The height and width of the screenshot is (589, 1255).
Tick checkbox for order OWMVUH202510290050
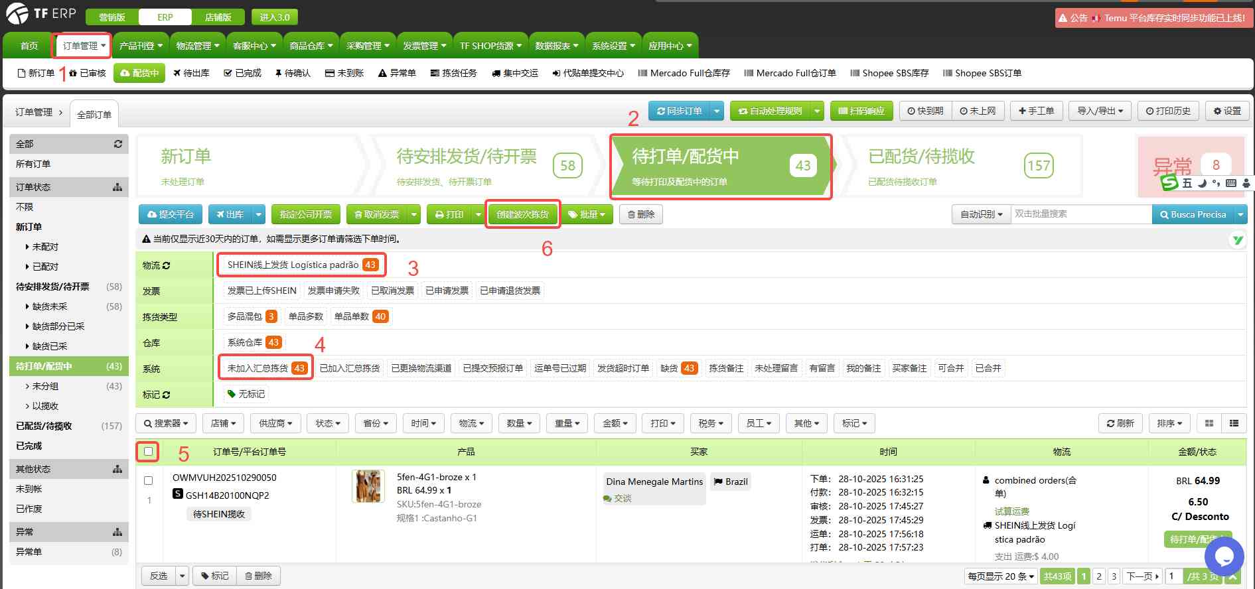[x=148, y=480]
